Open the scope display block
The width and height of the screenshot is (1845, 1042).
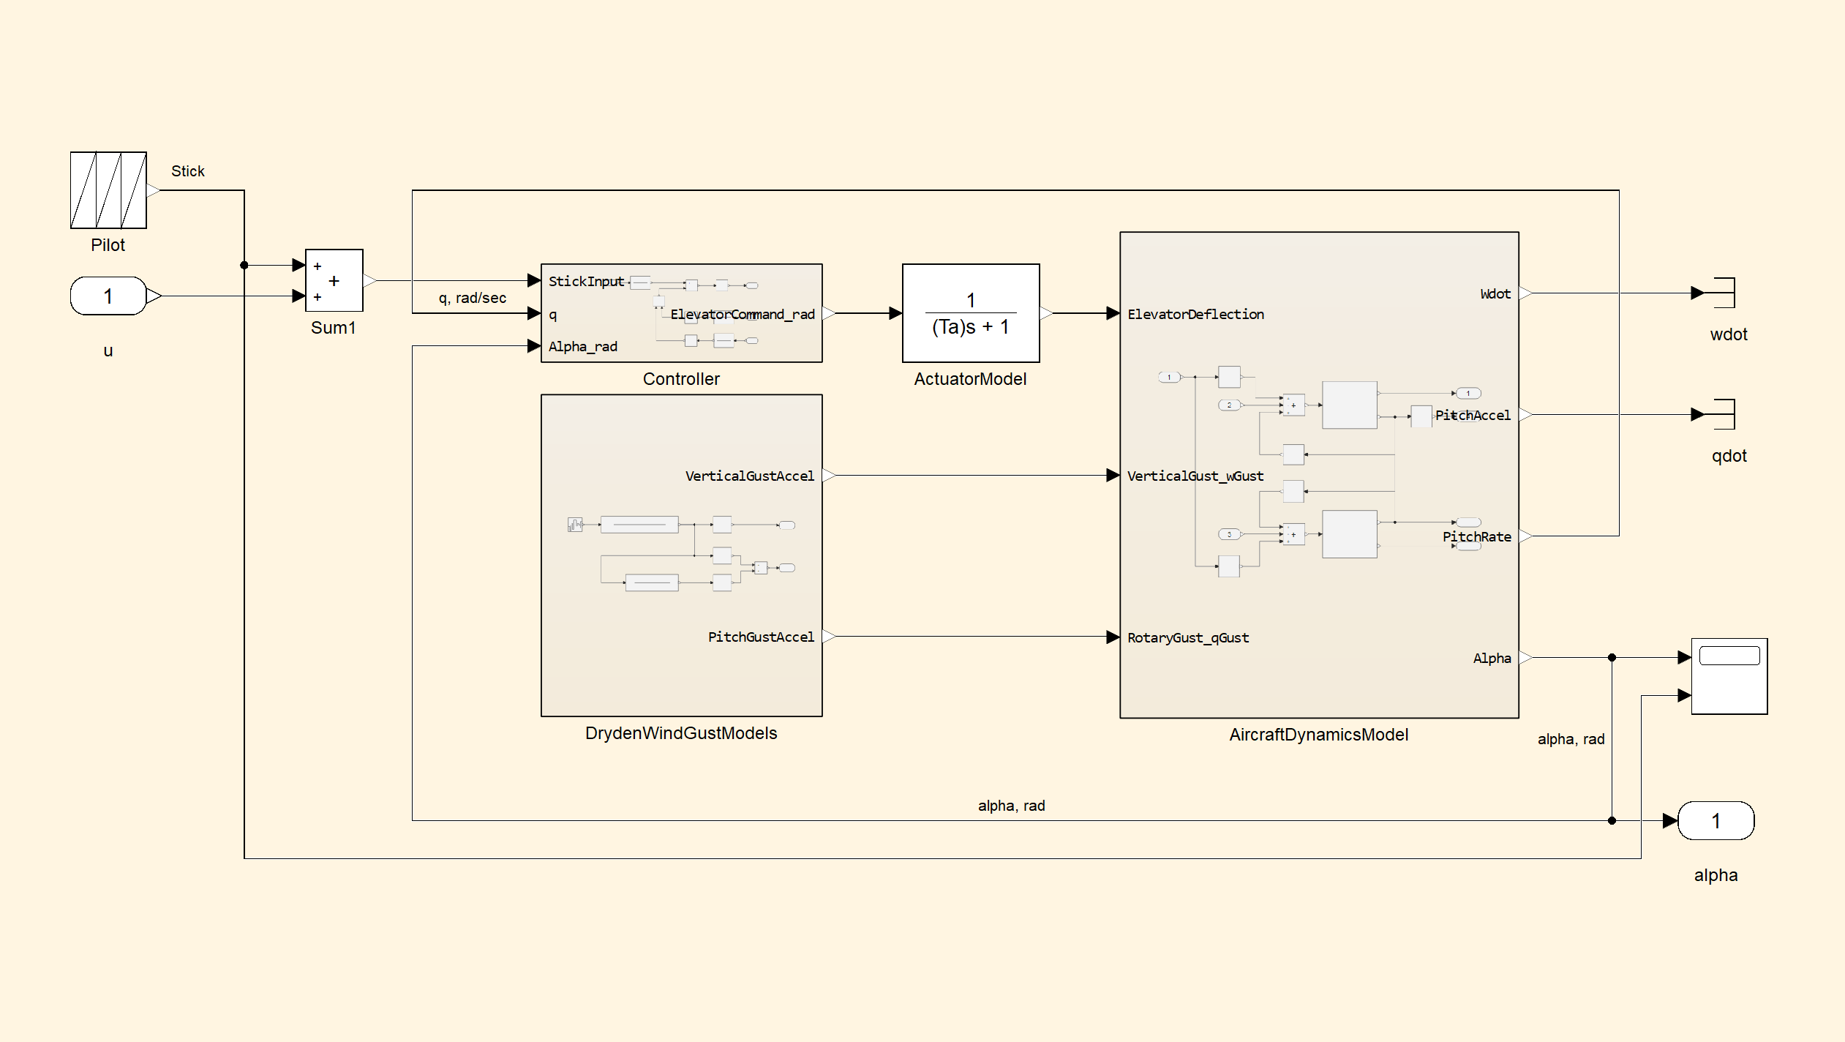(1729, 676)
